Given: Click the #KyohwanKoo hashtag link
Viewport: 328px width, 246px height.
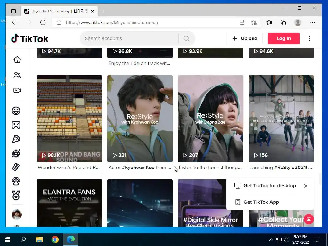Looking at the screenshot, I should click(138, 168).
